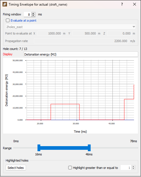Screen dimensions: 141x177
Task: Click the right range handle at 46ms
Action: click(89, 148)
